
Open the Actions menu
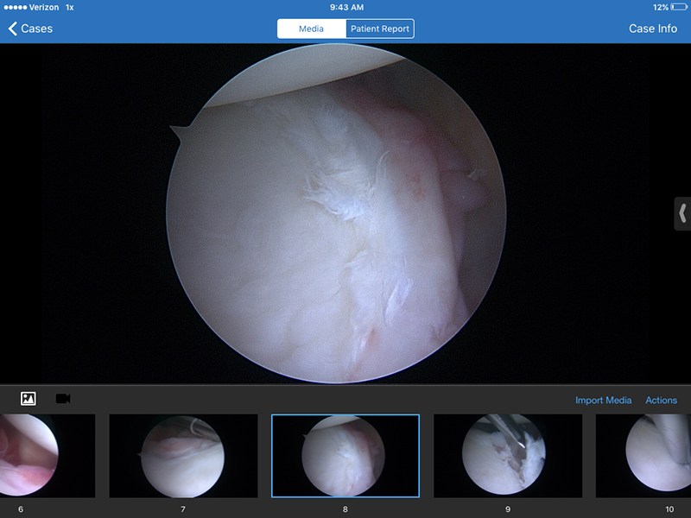661,400
